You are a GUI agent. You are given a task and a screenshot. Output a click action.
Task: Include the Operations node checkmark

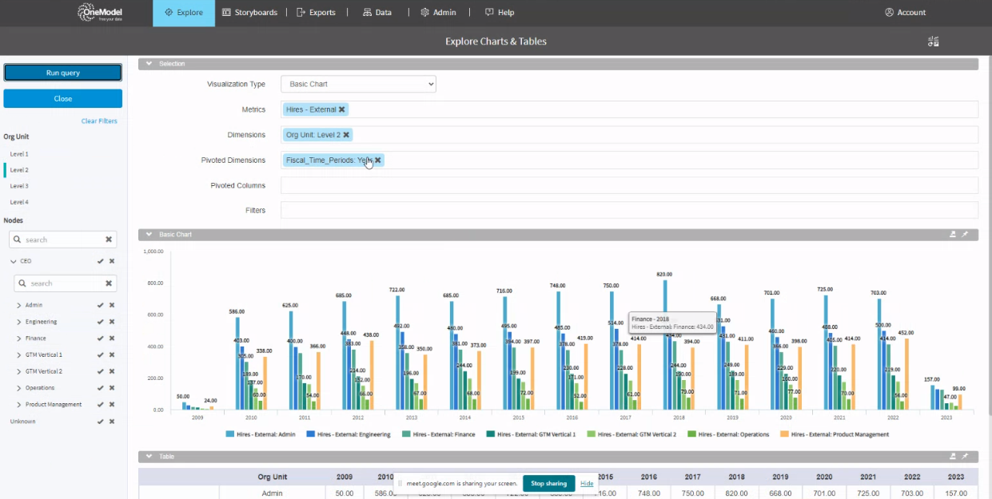point(100,388)
